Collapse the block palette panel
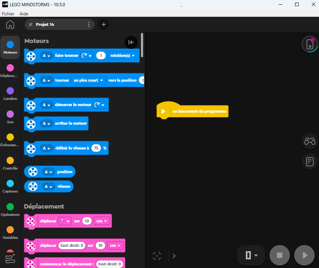The width and height of the screenshot is (319, 268). click(131, 42)
